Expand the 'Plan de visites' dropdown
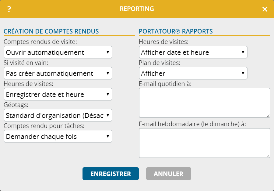The width and height of the screenshot is (274, 191). click(193, 73)
